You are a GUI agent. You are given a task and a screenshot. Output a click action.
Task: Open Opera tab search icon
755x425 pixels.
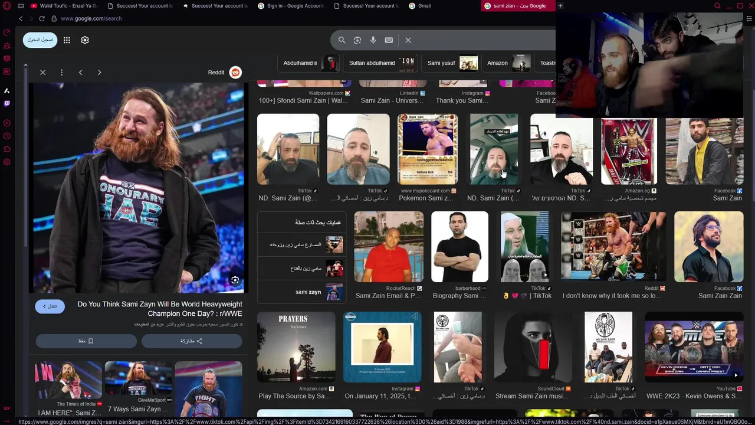pyautogui.click(x=717, y=6)
